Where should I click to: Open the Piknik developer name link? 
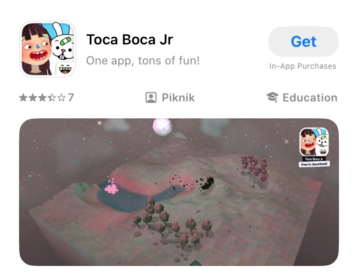[x=178, y=98]
